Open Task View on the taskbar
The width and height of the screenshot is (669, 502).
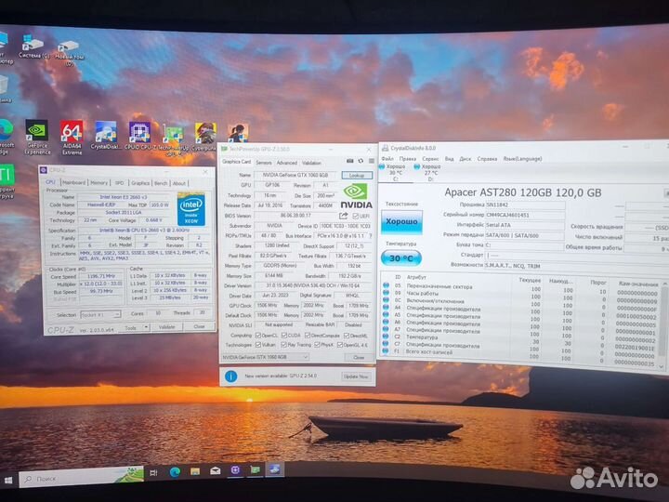click(x=153, y=472)
